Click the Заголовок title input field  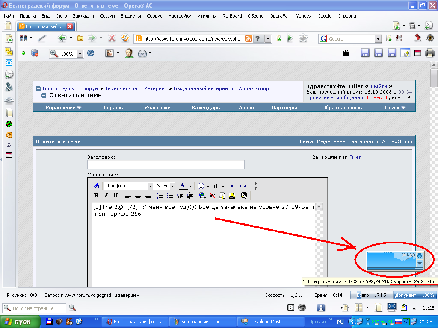(166, 164)
